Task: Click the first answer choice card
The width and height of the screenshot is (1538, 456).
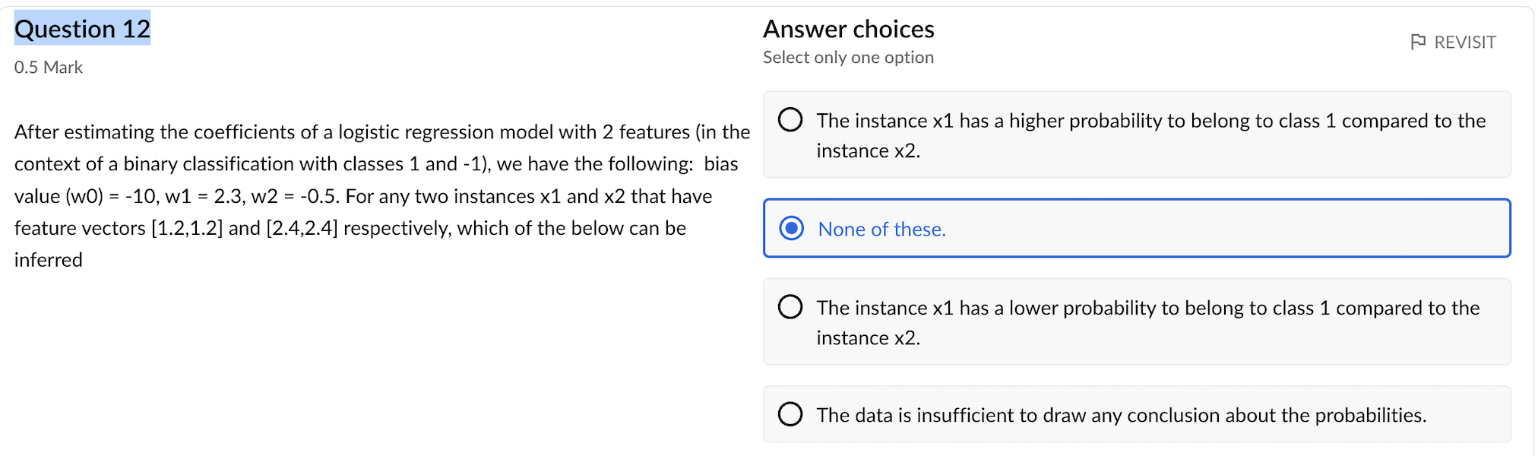Action: pos(1135,135)
